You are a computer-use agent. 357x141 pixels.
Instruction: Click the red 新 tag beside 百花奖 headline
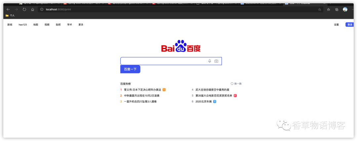(x=235, y=96)
